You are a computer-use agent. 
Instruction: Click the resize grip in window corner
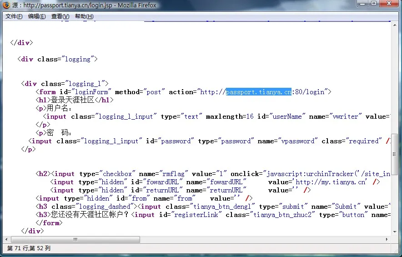[x=398, y=253]
